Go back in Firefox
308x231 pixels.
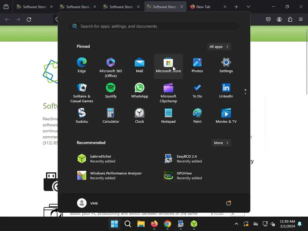coord(7,20)
